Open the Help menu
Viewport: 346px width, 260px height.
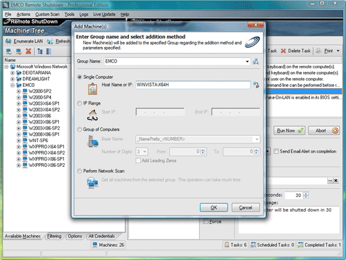(x=125, y=14)
